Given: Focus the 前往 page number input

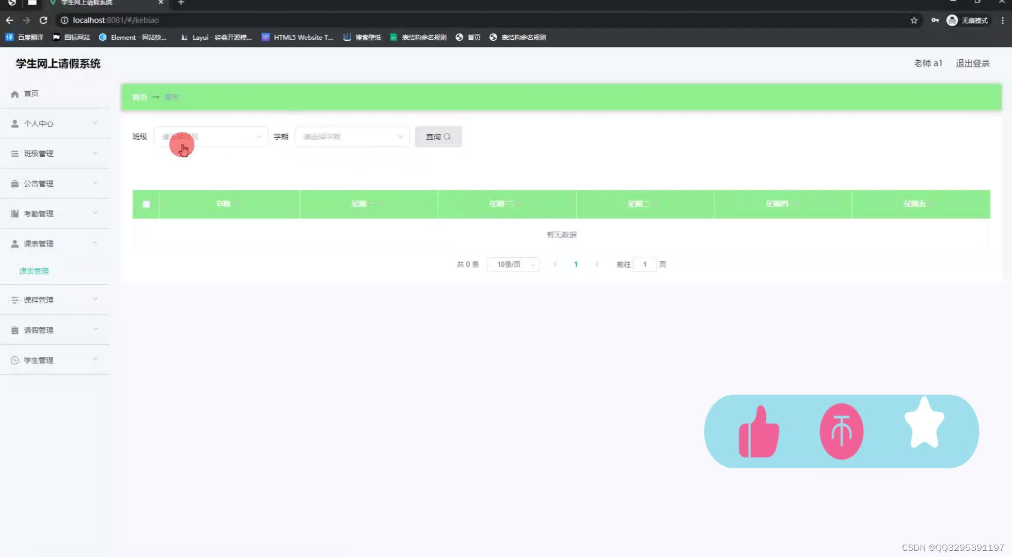Looking at the screenshot, I should pyautogui.click(x=644, y=265).
